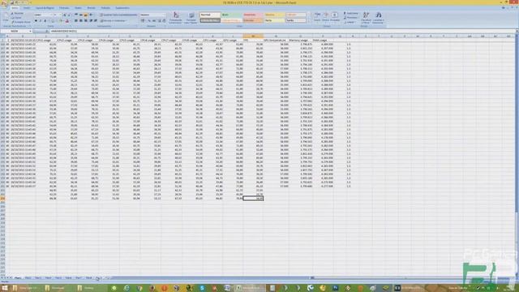Select the Plan1 sheet tab

coord(18,277)
